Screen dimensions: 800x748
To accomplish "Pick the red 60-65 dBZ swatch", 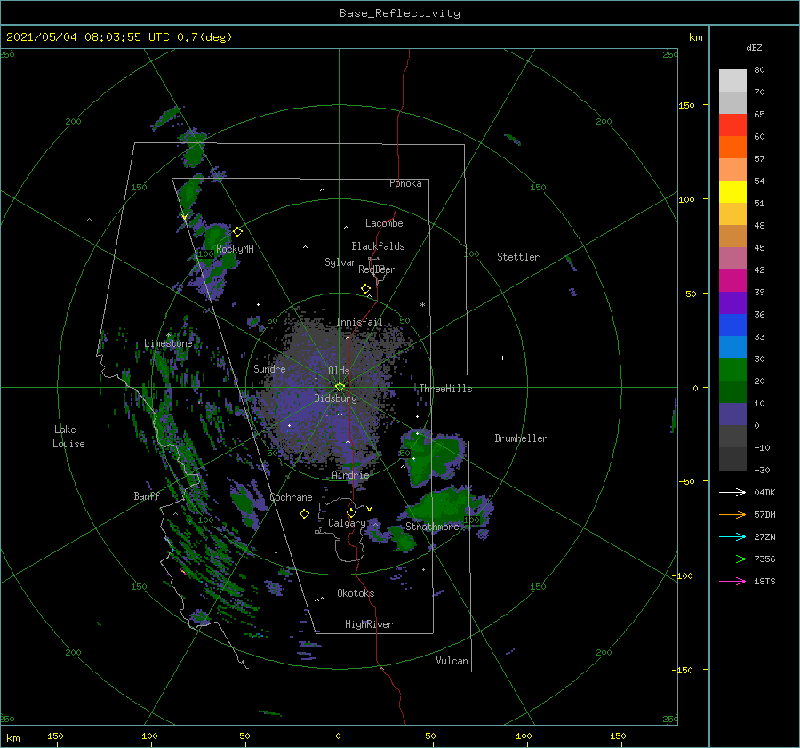I will [x=732, y=125].
